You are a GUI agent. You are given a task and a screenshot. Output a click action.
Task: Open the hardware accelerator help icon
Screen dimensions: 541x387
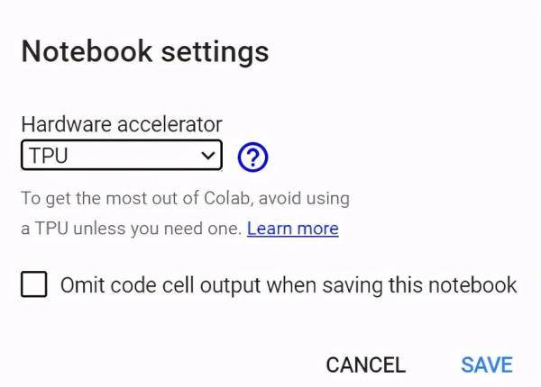click(x=252, y=157)
